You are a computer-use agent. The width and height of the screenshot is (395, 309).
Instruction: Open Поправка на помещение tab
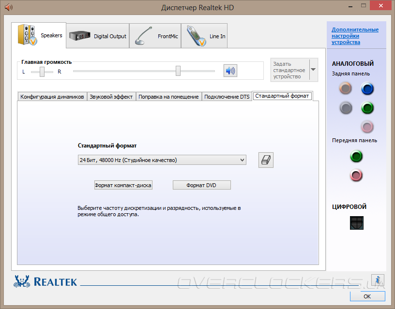click(x=168, y=97)
